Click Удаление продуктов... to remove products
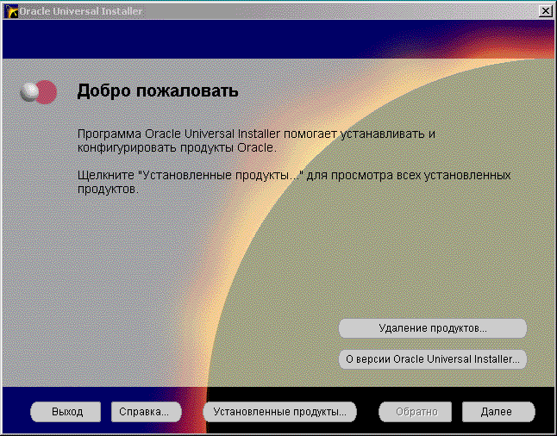 [433, 328]
